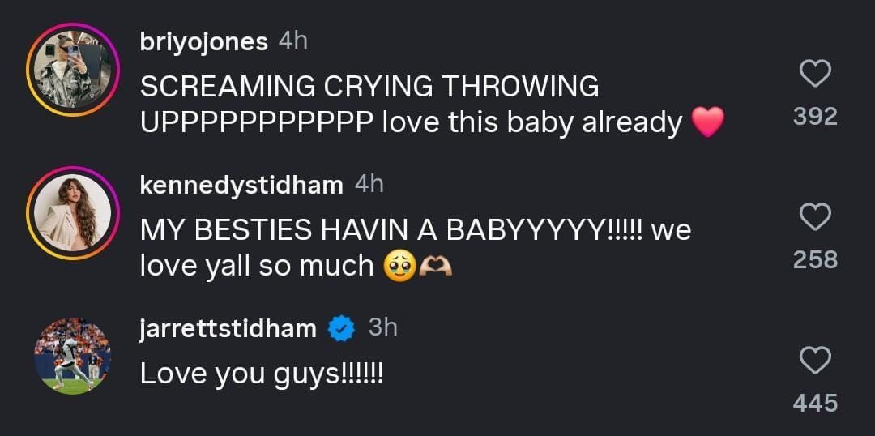Click the heart hands emoji
This screenshot has height=436, width=875.
pos(433,266)
